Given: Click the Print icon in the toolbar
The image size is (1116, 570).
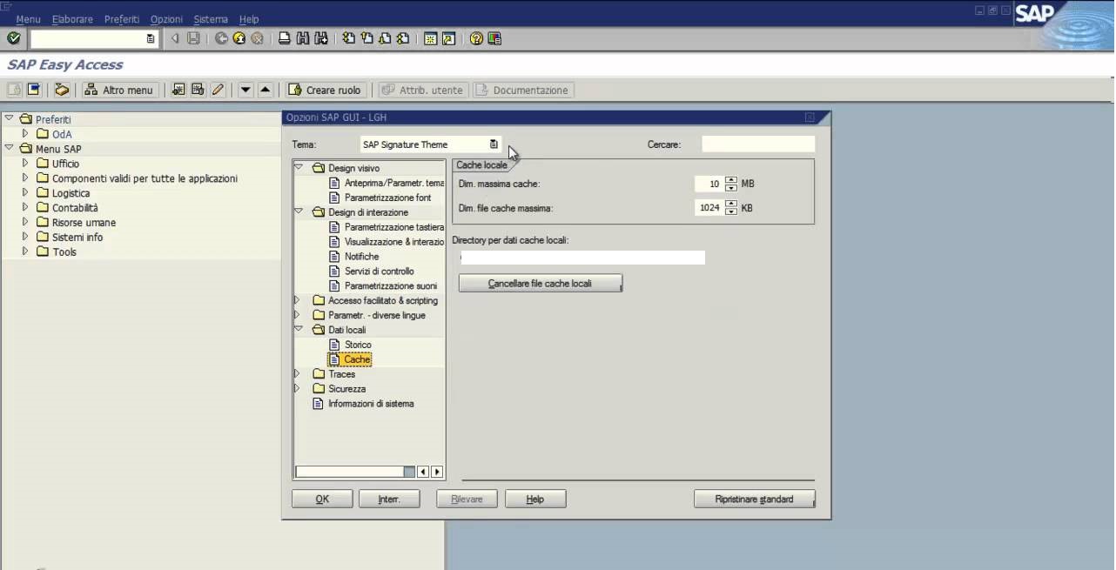Looking at the screenshot, I should 285,38.
